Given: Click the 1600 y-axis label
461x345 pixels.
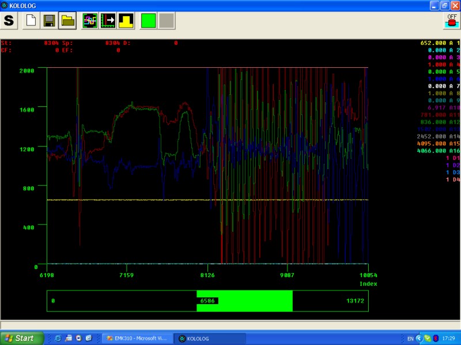Looking at the screenshot, I should (27, 110).
